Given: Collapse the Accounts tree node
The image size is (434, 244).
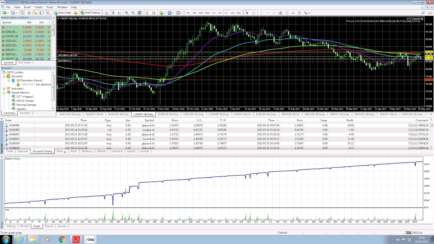Looking at the screenshot, I should pyautogui.click(x=4, y=76).
